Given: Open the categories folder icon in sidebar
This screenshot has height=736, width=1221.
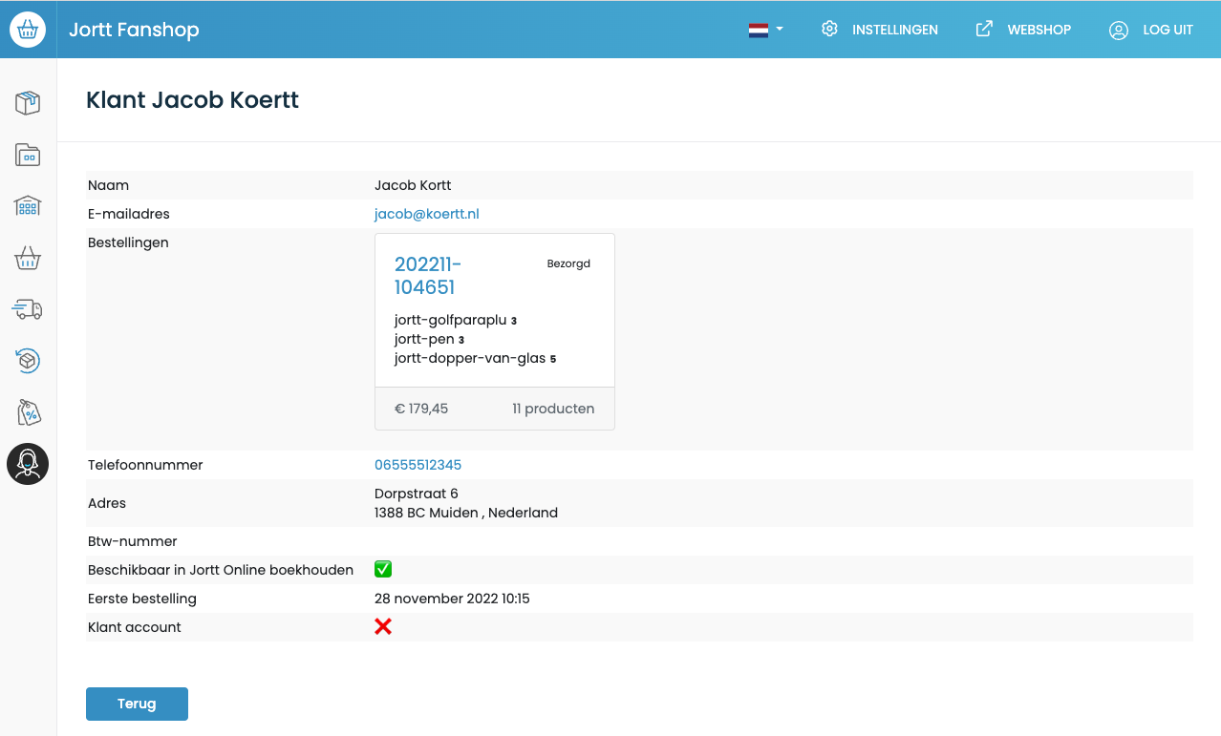Looking at the screenshot, I should point(28,155).
